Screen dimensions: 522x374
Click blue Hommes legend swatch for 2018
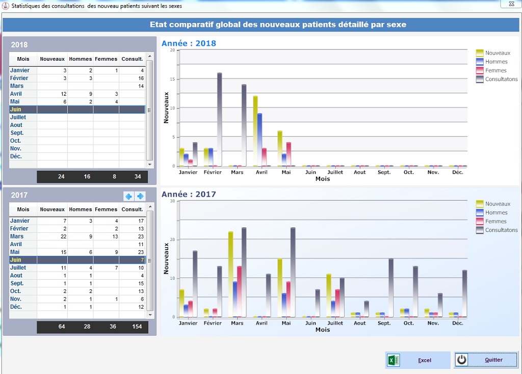click(480, 62)
